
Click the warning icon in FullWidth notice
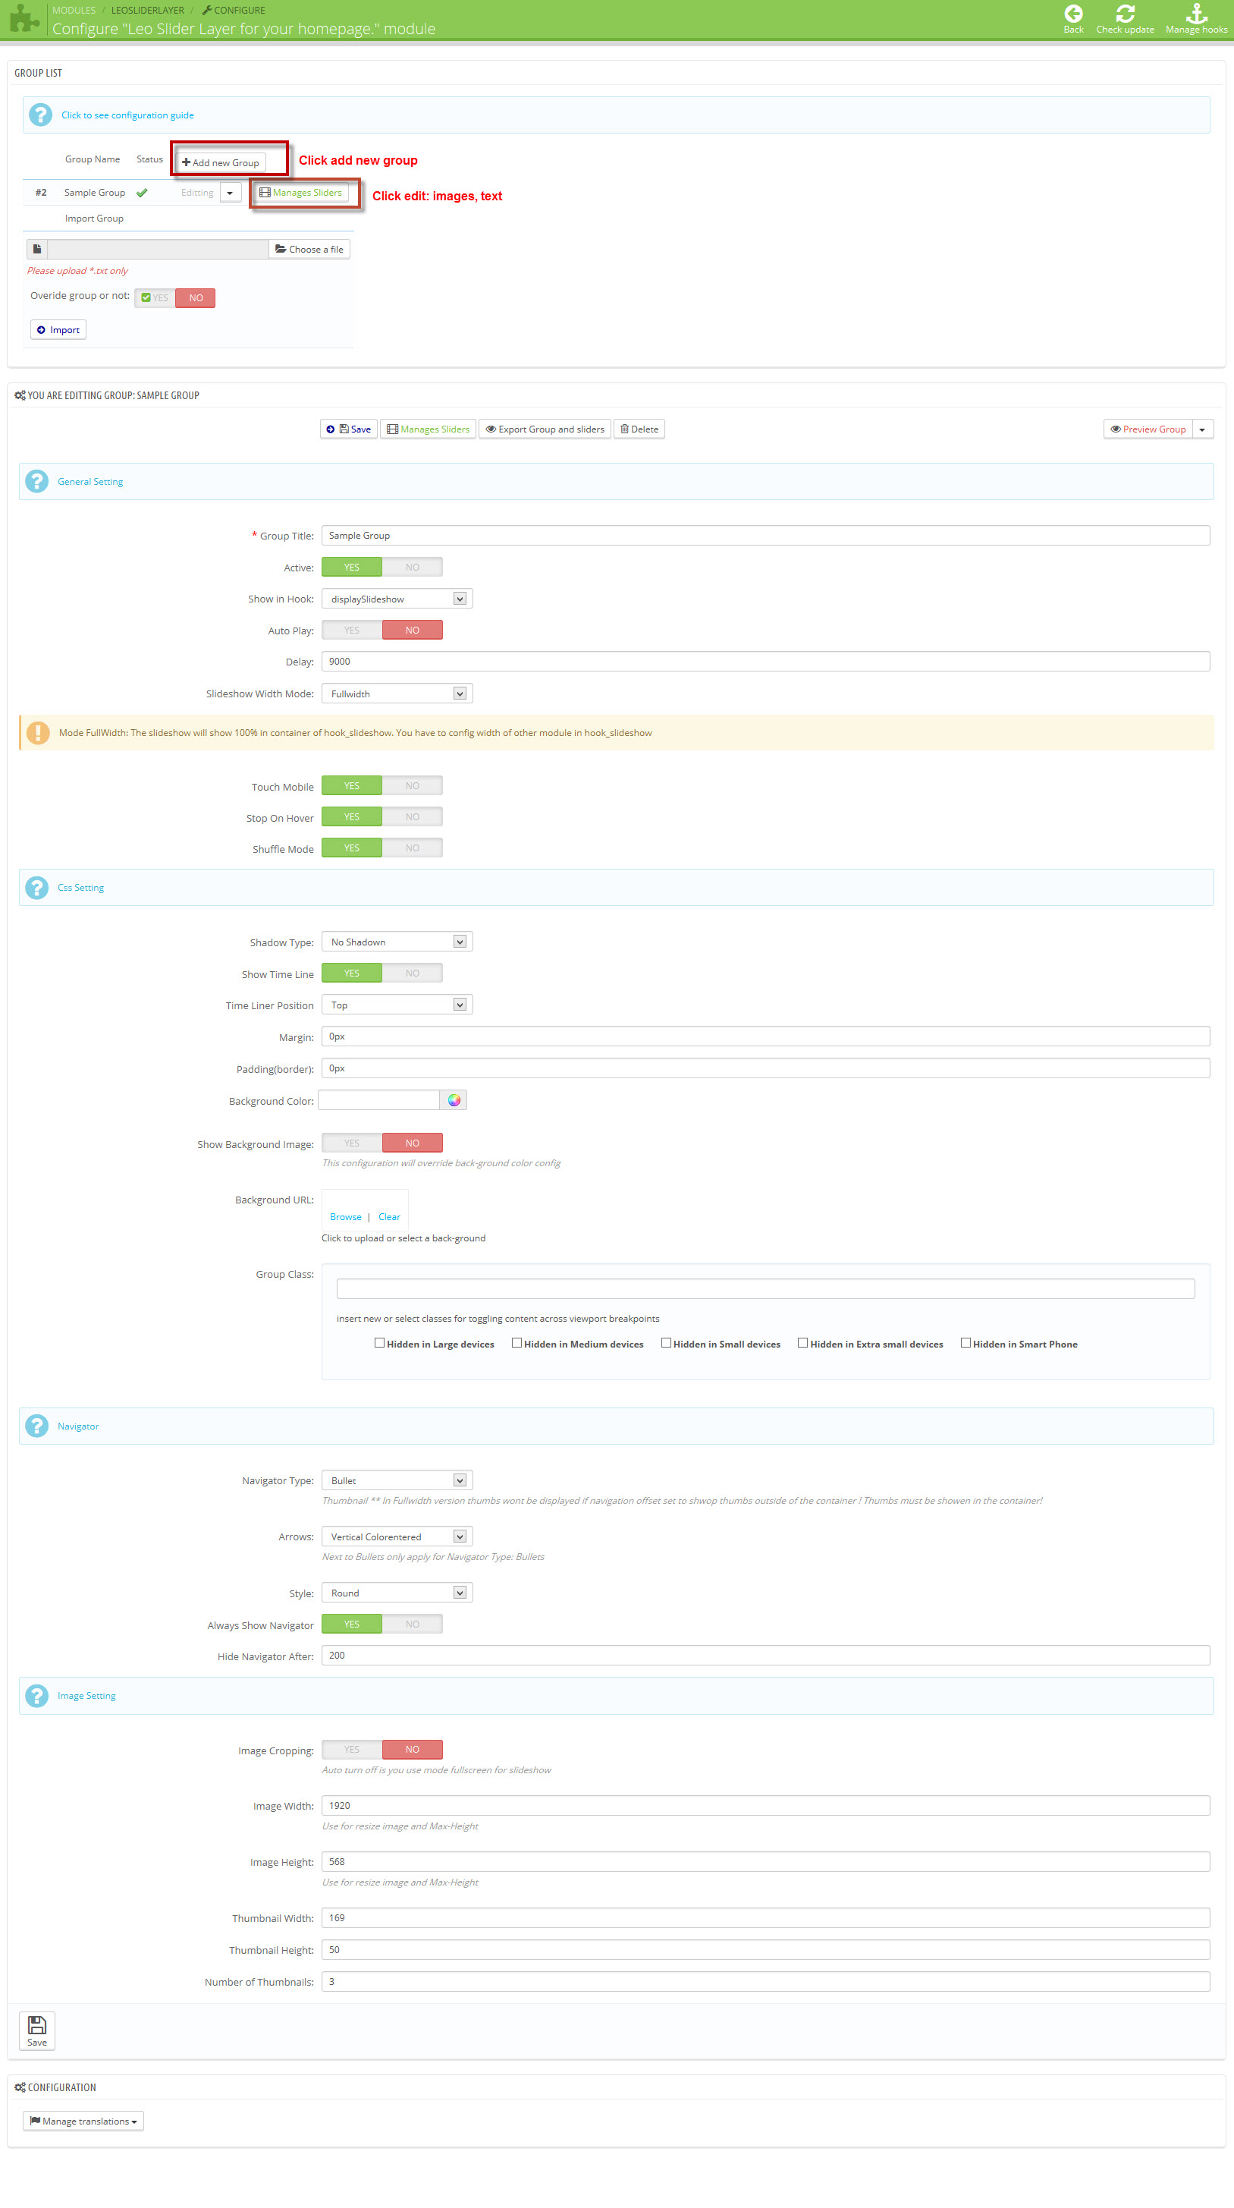click(x=38, y=733)
